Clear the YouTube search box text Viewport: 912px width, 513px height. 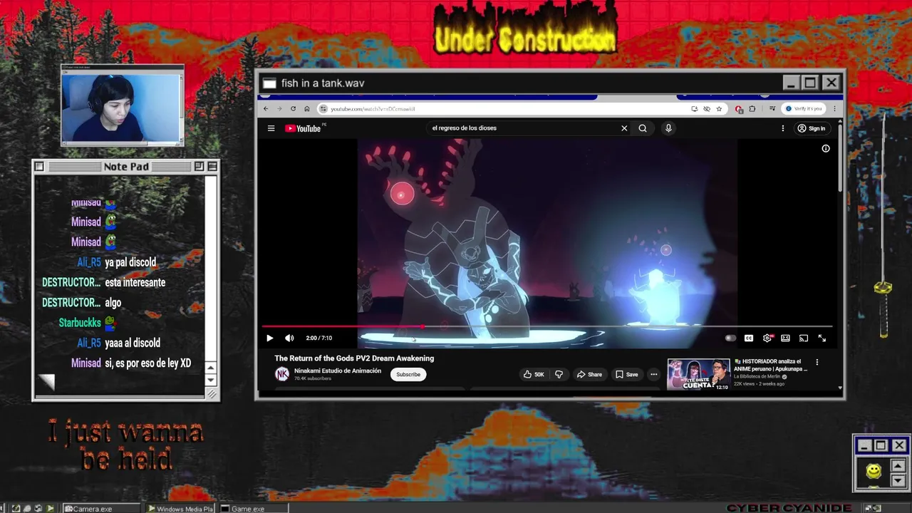coord(624,128)
